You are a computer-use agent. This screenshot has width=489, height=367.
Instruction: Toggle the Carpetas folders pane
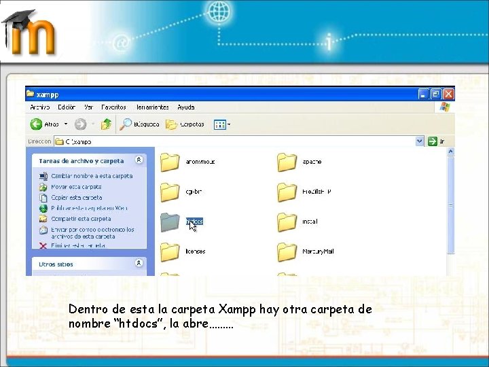185,124
